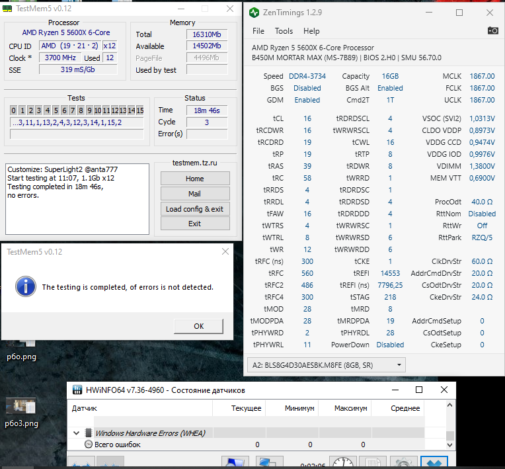505x469 pixels.
Task: Click the AMD Ryzen 5 5600X 6-Core label in TestMem5
Action: (x=66, y=32)
